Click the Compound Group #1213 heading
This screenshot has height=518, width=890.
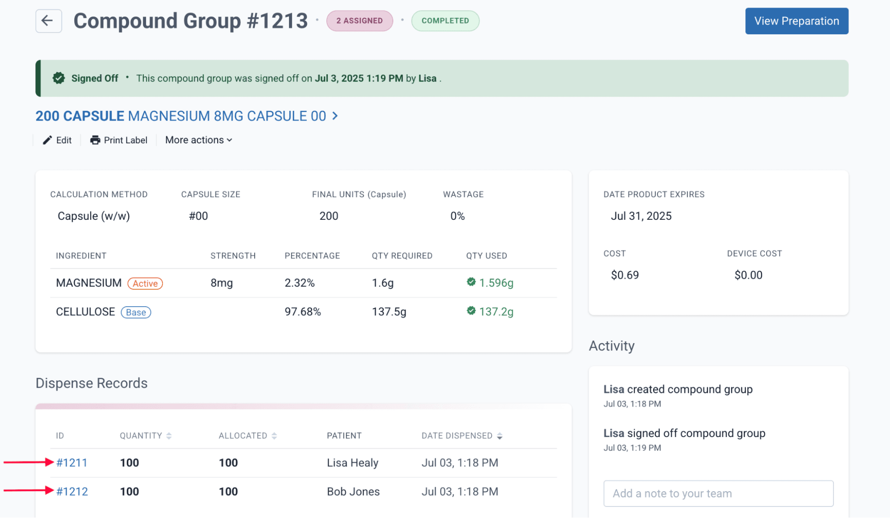coord(191,21)
